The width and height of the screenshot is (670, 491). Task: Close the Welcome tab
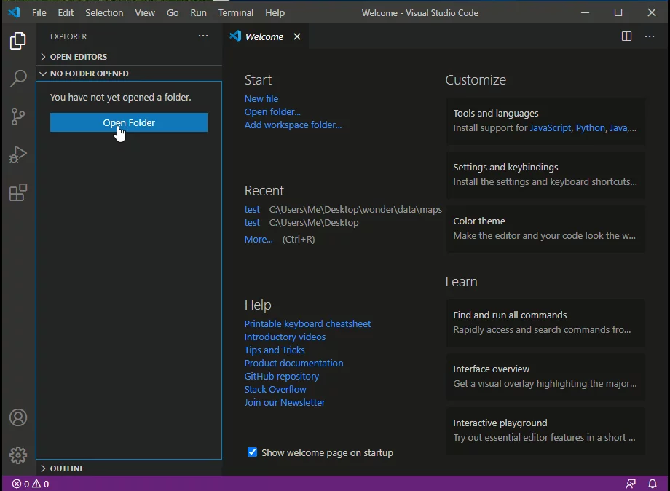tap(297, 36)
